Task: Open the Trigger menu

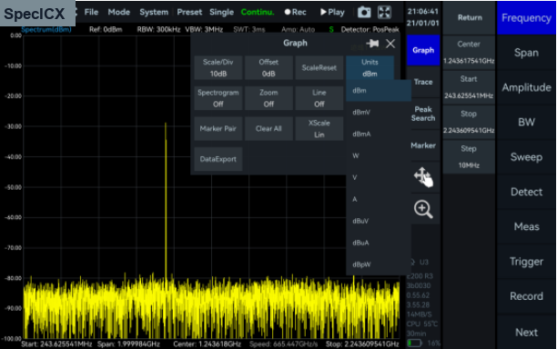Action: 526,262
